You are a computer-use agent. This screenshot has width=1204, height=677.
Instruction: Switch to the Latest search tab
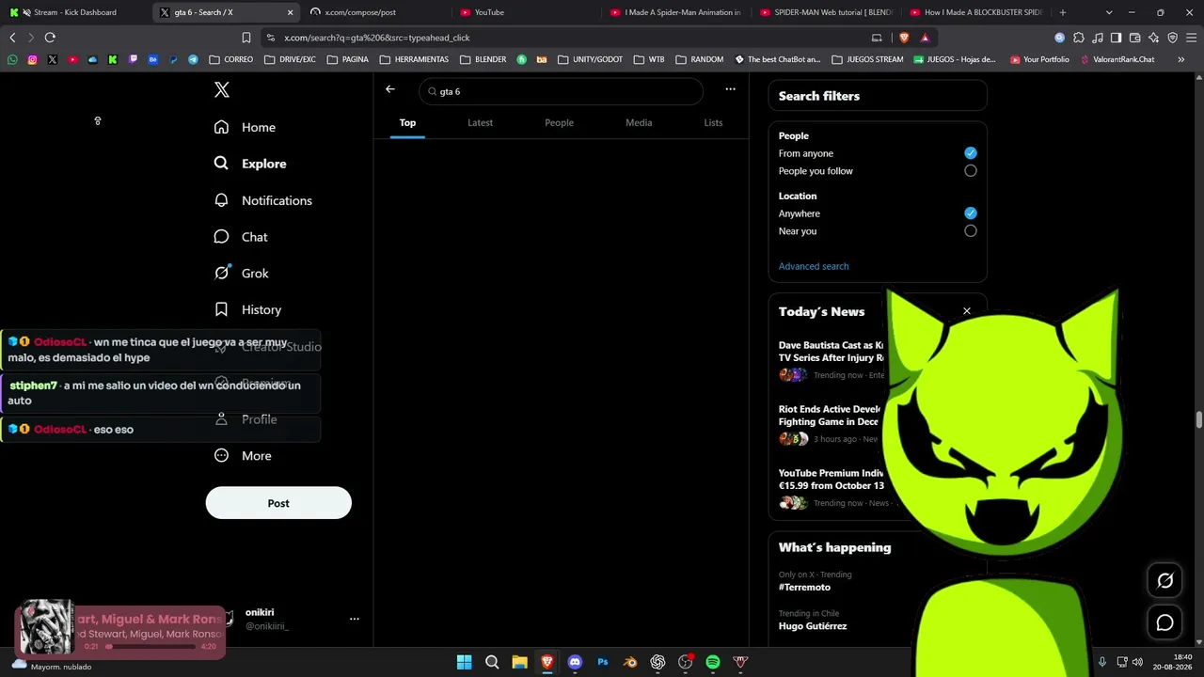pos(480,122)
